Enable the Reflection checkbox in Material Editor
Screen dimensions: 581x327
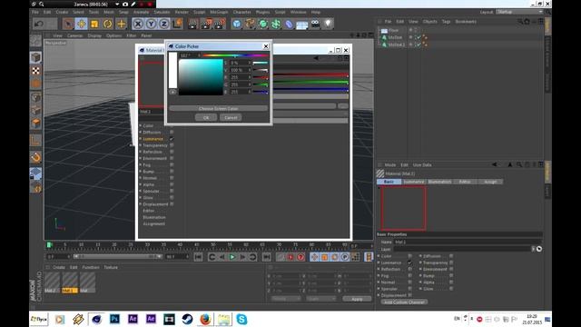tap(172, 152)
